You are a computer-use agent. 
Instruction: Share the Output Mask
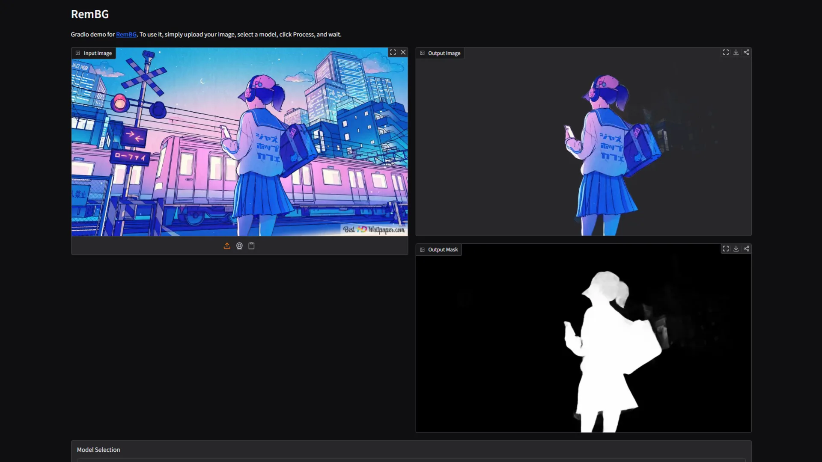click(746, 249)
